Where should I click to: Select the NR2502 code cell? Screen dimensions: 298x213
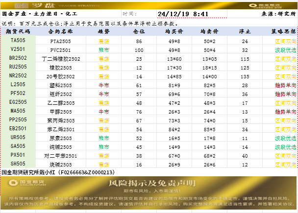tap(18, 75)
